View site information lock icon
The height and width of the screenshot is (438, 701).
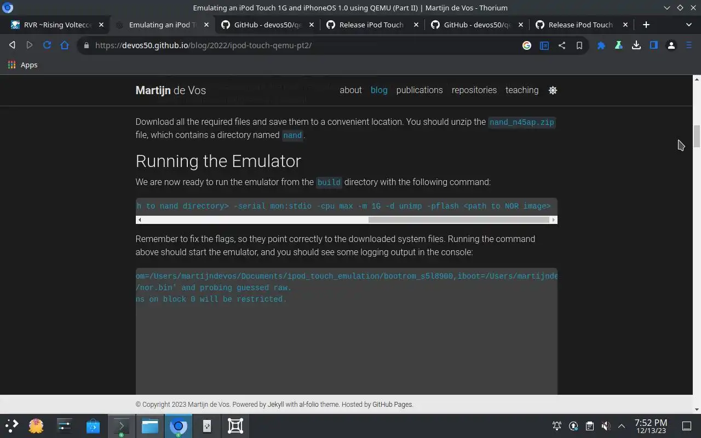86,45
